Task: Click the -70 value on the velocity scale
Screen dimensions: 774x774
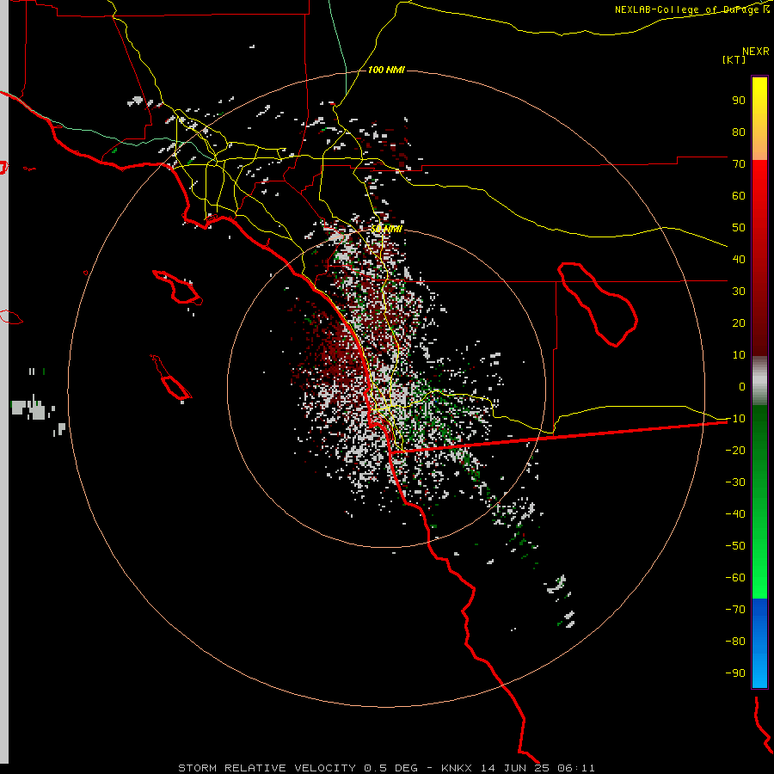Action: point(735,610)
